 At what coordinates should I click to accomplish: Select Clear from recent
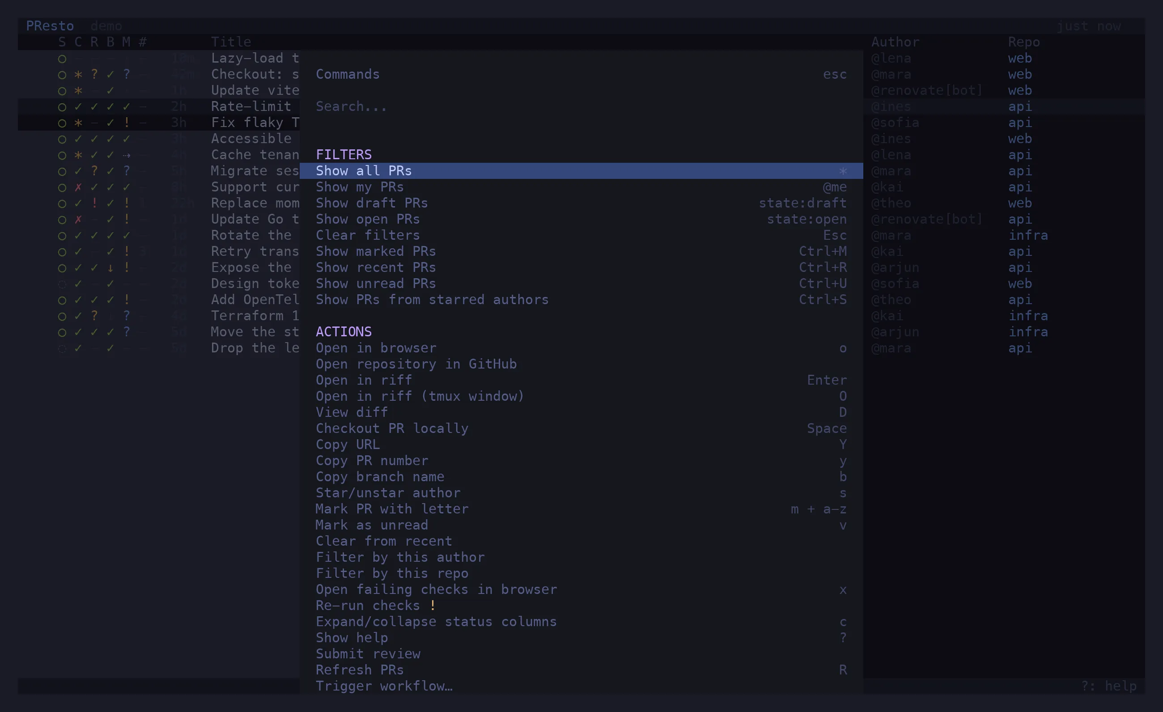pos(581,541)
